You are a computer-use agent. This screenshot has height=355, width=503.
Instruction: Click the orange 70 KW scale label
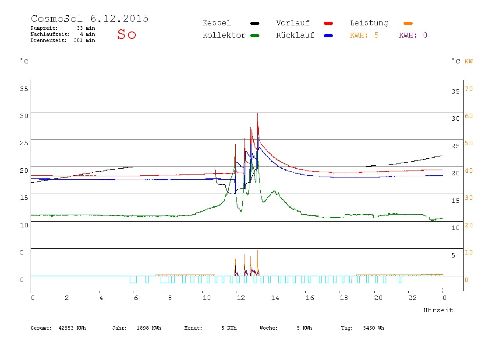[469, 89]
